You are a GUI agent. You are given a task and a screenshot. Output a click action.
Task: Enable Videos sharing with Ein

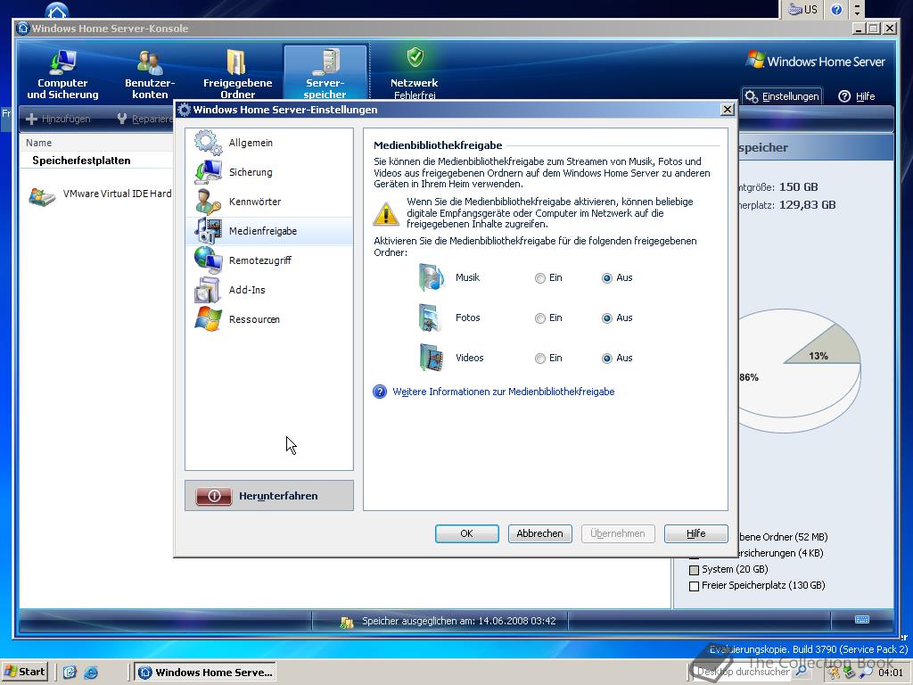click(539, 359)
